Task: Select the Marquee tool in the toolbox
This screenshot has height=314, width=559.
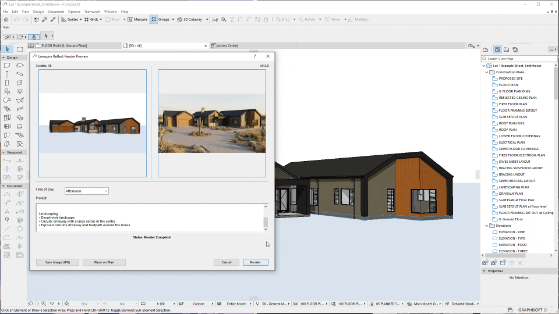Action: click(20, 49)
